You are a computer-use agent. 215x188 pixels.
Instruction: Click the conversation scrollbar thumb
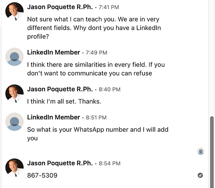coord(212,152)
